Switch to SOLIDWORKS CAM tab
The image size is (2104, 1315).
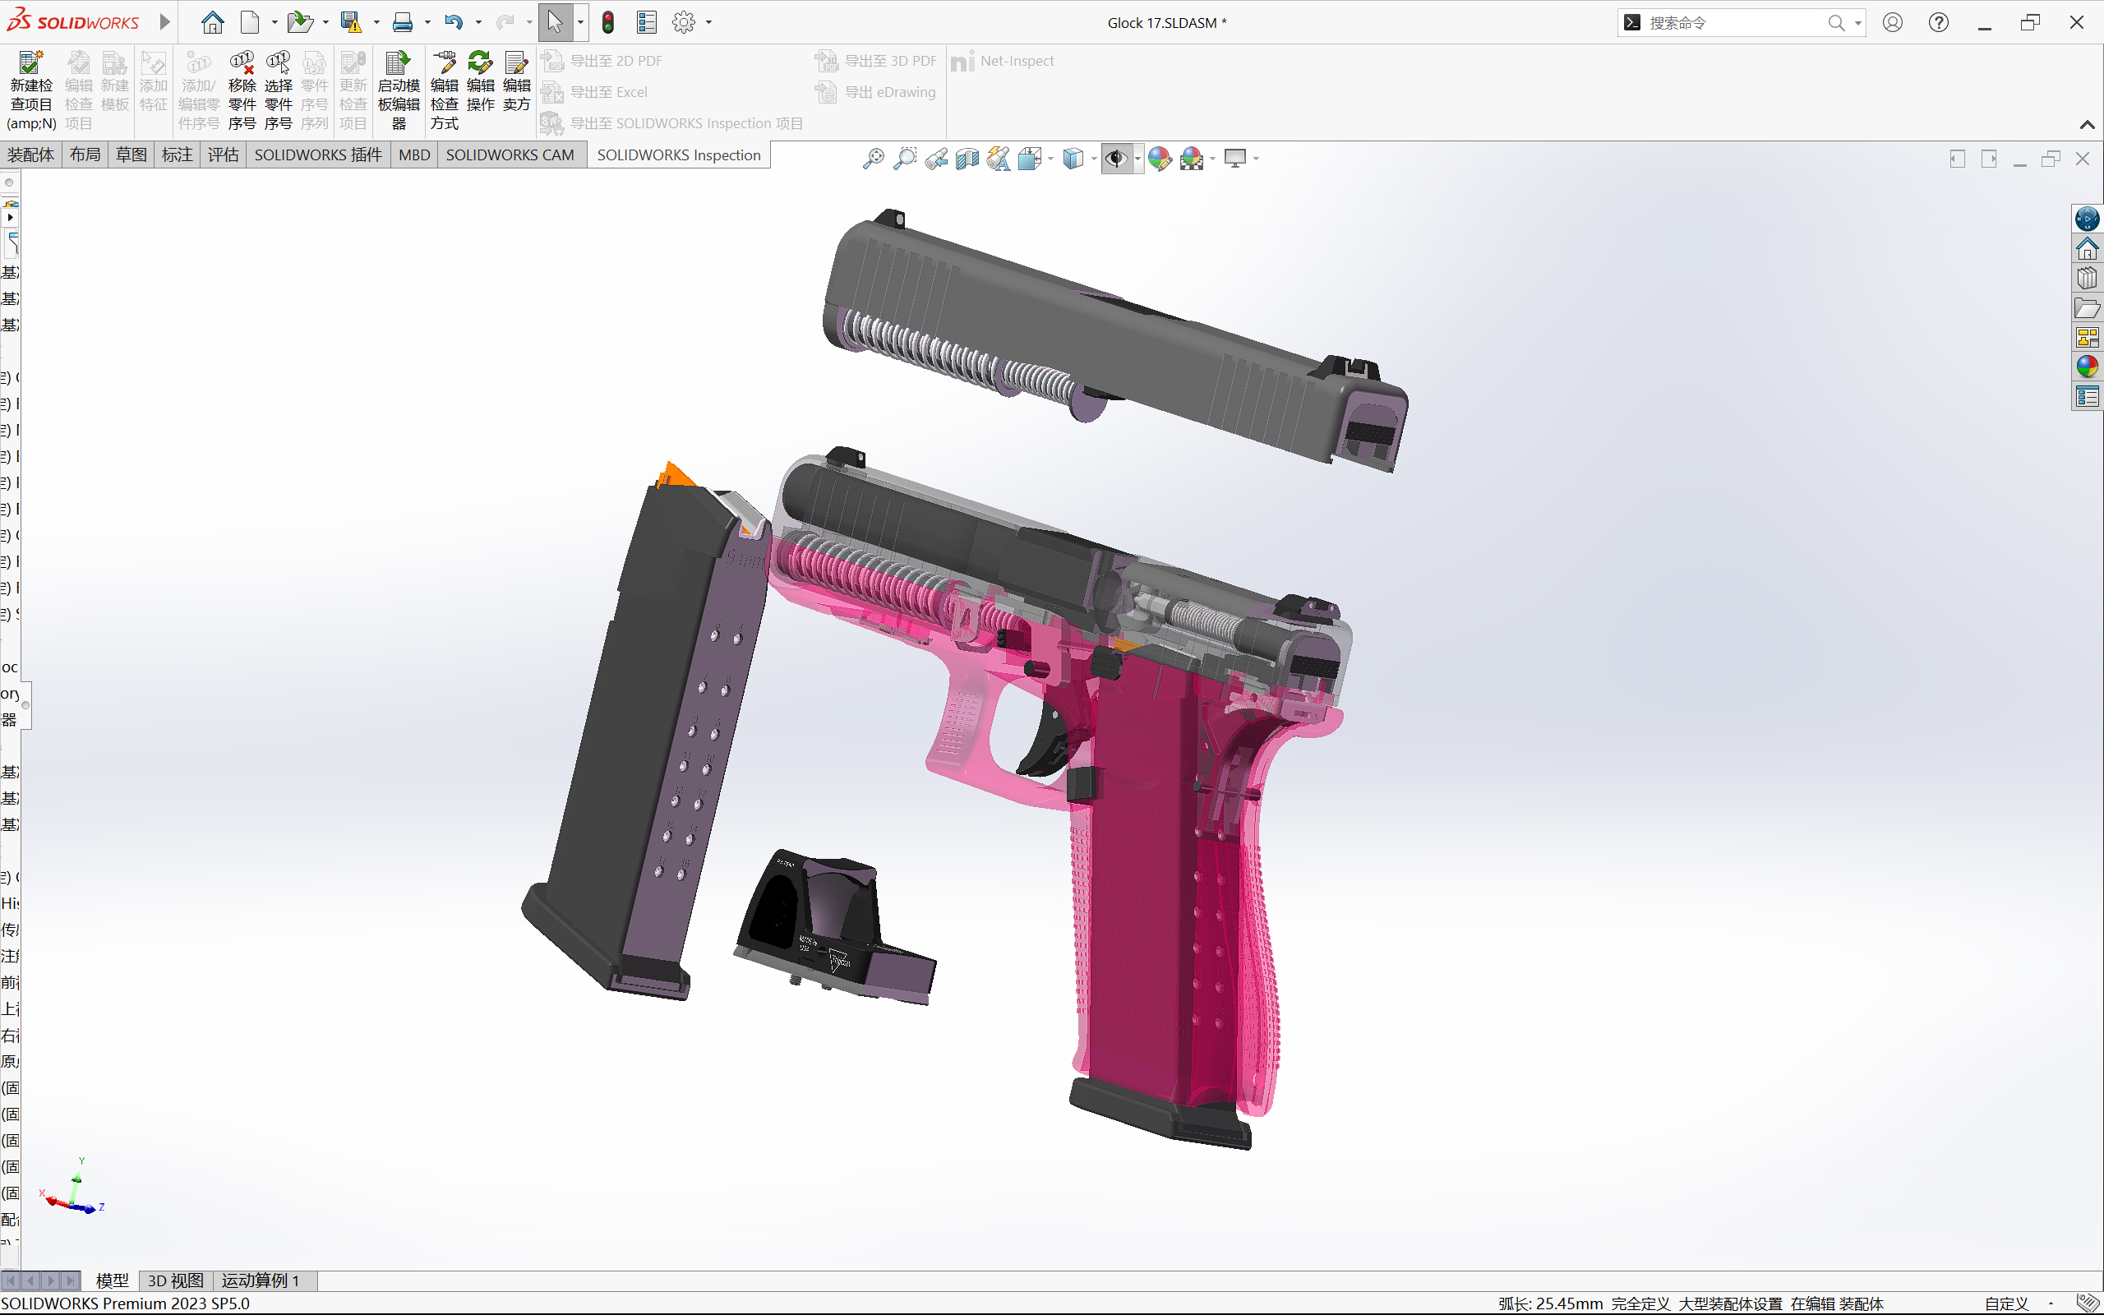tap(510, 155)
